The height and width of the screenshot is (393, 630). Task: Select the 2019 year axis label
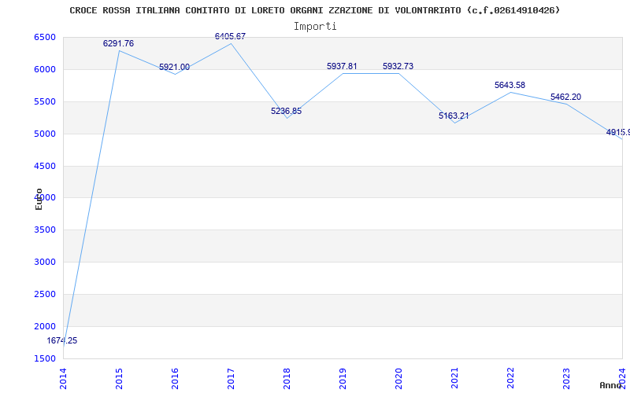pos(343,378)
